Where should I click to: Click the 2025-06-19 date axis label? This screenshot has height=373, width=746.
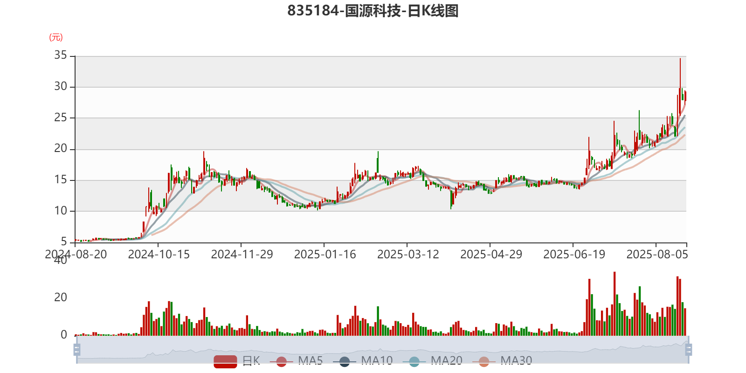coord(574,254)
